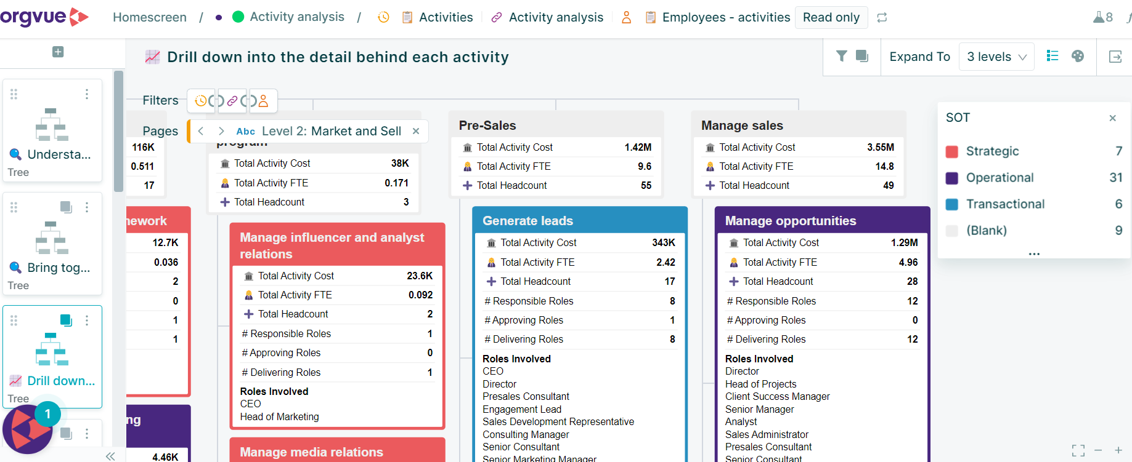Image resolution: width=1132 pixels, height=462 pixels.
Task: Click the filter funnel icon
Action: pos(841,56)
